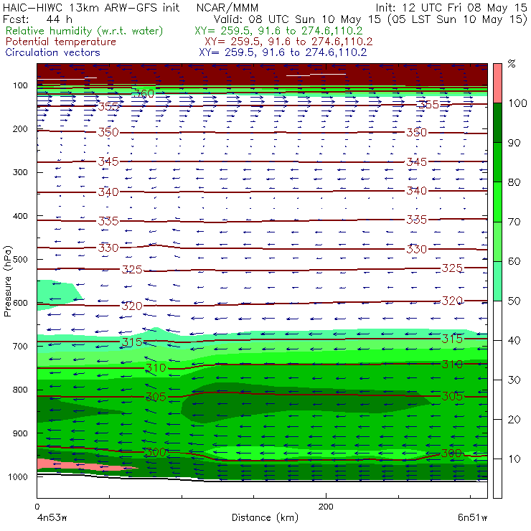Click the '500' pressure axis label
531x531 pixels.
point(20,260)
